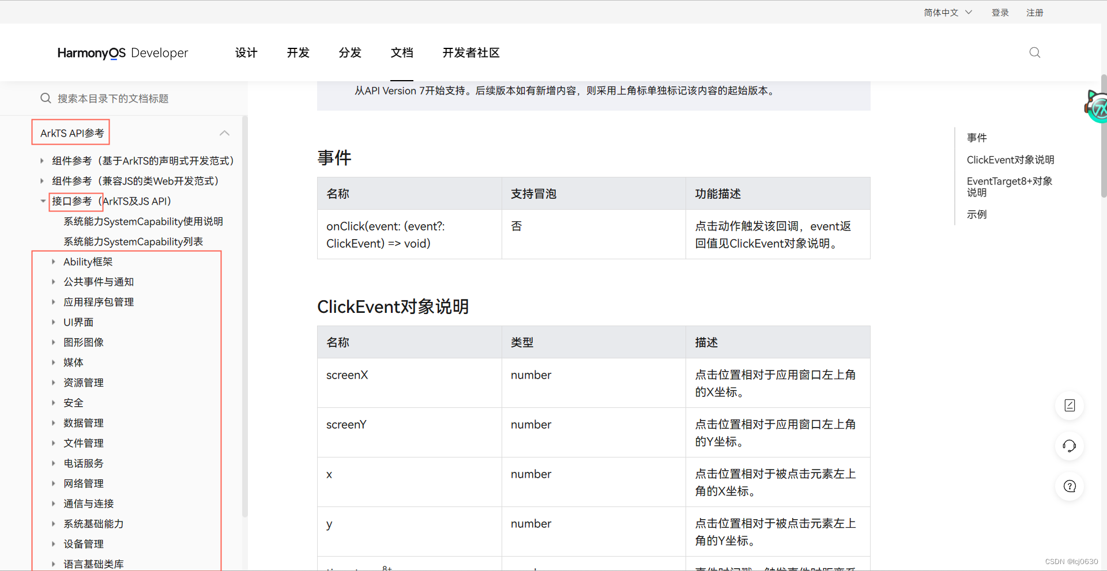Click the 登录 link

pyautogui.click(x=1000, y=13)
